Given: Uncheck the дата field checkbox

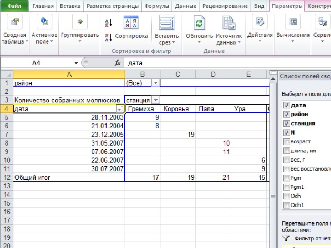Looking at the screenshot, I should pyautogui.click(x=287, y=105).
